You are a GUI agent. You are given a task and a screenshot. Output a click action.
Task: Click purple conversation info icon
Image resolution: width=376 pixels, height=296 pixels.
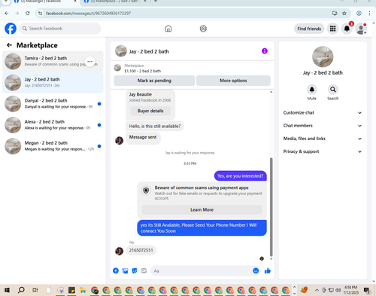pyautogui.click(x=265, y=51)
